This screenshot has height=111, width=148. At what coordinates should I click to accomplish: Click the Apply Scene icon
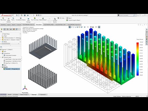point(93,27)
